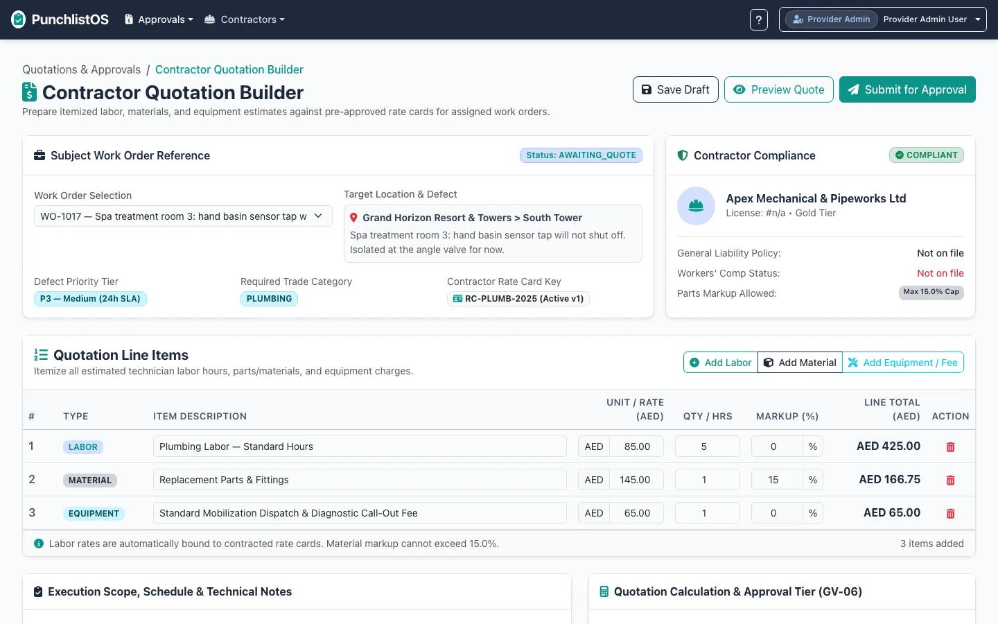The image size is (998, 624).
Task: Click the AED 166.75 line total
Action: tap(890, 480)
